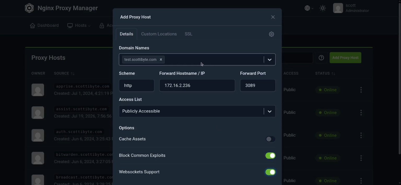Close the Add Proxy Host dialog
The height and width of the screenshot is (185, 401).
point(273,17)
